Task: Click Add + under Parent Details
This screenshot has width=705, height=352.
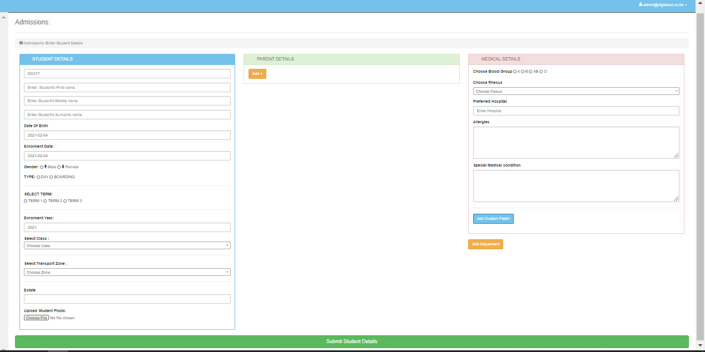Action: pyautogui.click(x=257, y=74)
